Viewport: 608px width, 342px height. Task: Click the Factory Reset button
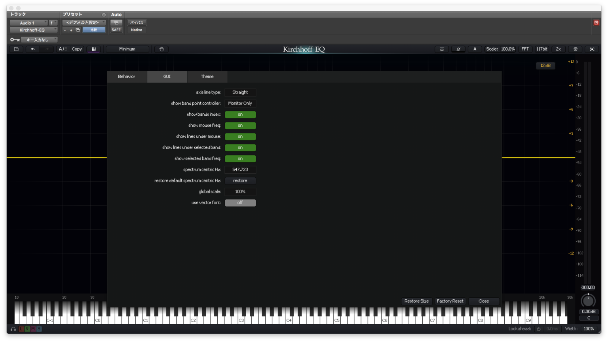pos(450,301)
